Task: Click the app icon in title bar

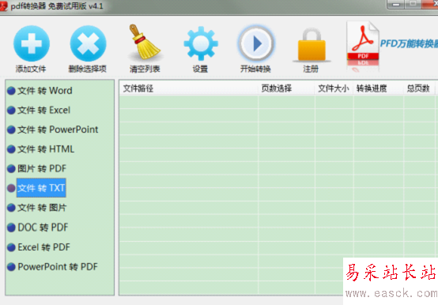Action: pos(3,6)
